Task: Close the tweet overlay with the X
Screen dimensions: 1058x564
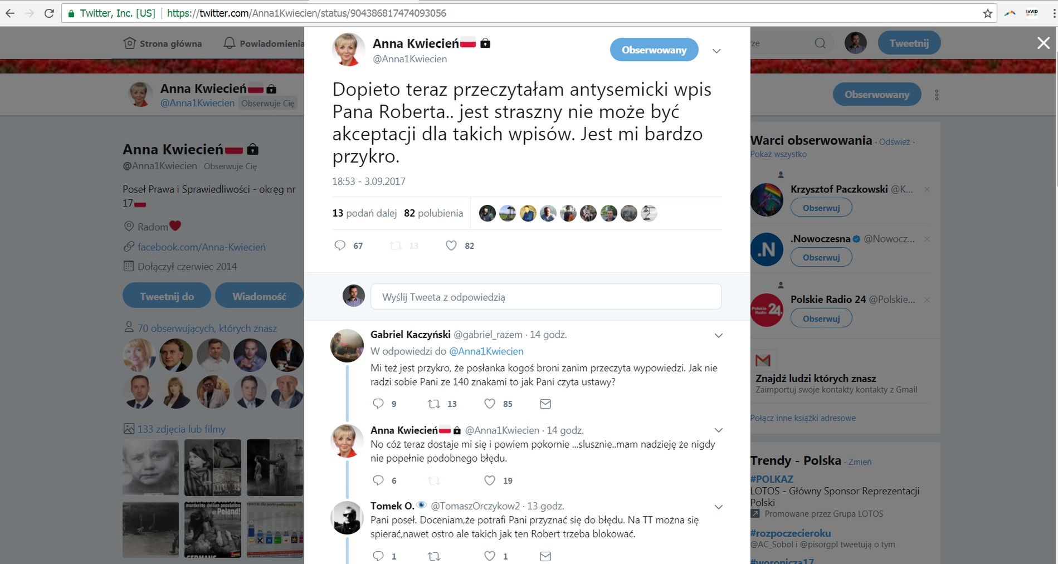Action: [x=1044, y=43]
